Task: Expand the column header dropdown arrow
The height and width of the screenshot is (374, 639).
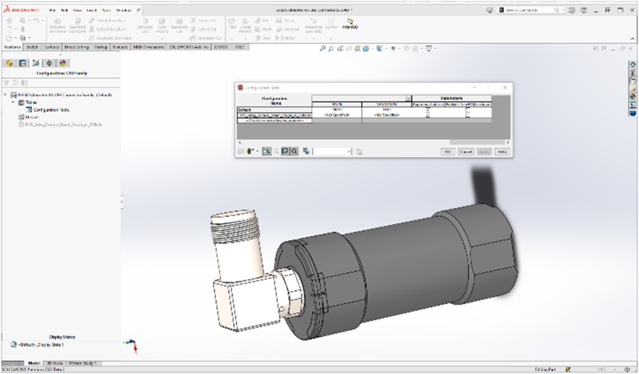Action: click(x=408, y=99)
